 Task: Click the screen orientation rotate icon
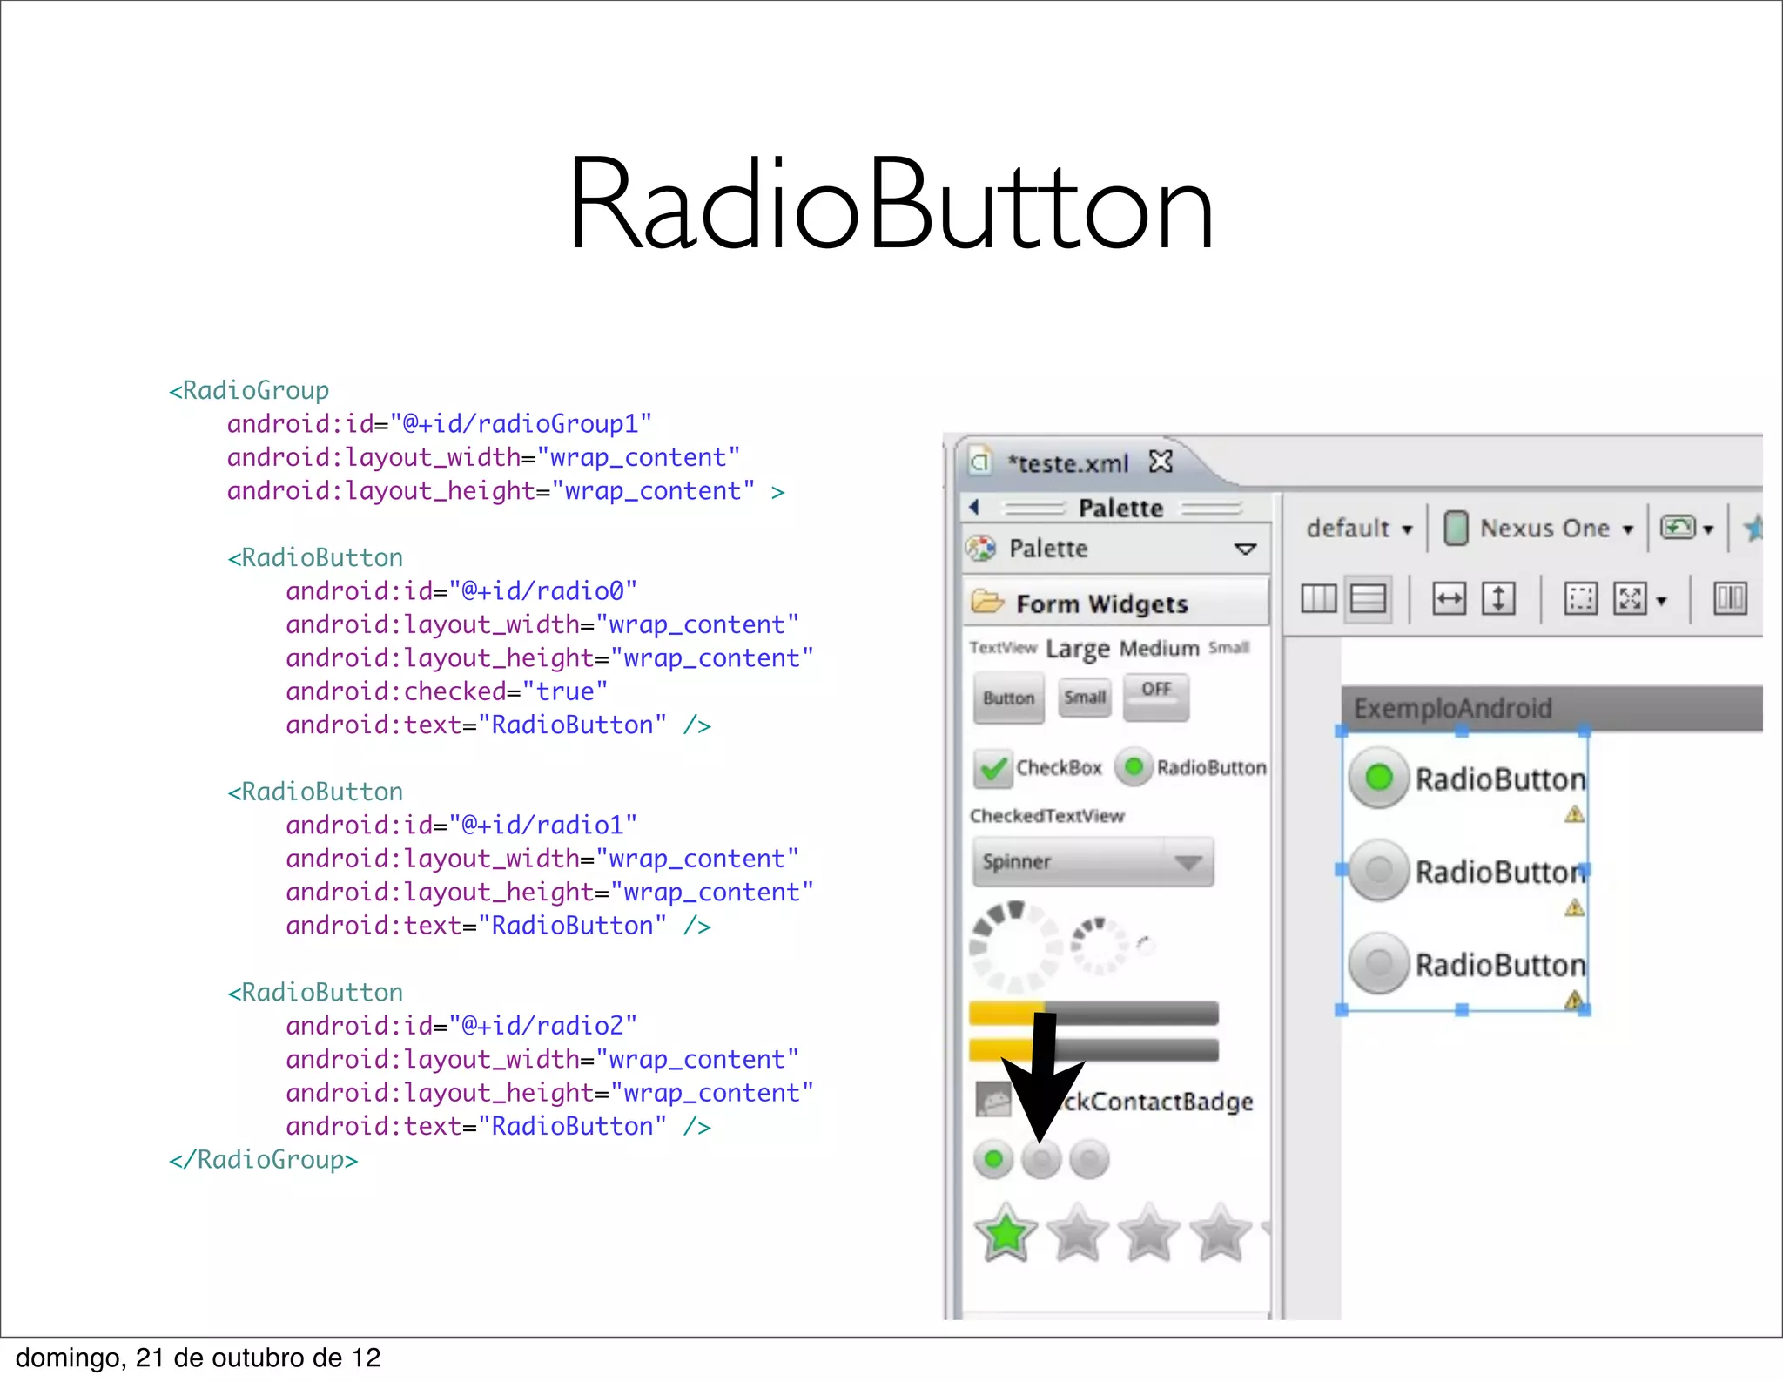[x=1678, y=528]
